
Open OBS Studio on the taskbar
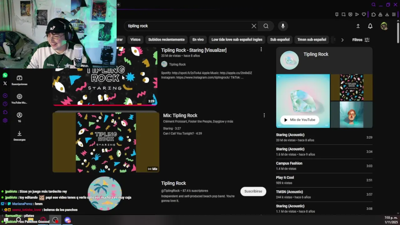point(55,220)
